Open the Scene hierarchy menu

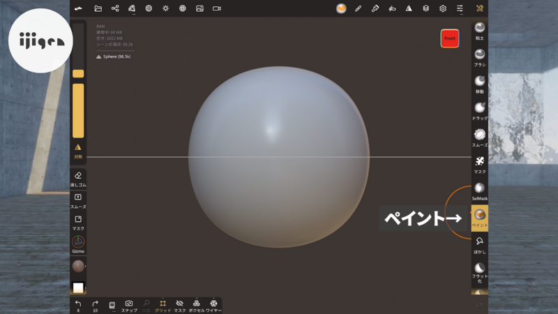(115, 8)
